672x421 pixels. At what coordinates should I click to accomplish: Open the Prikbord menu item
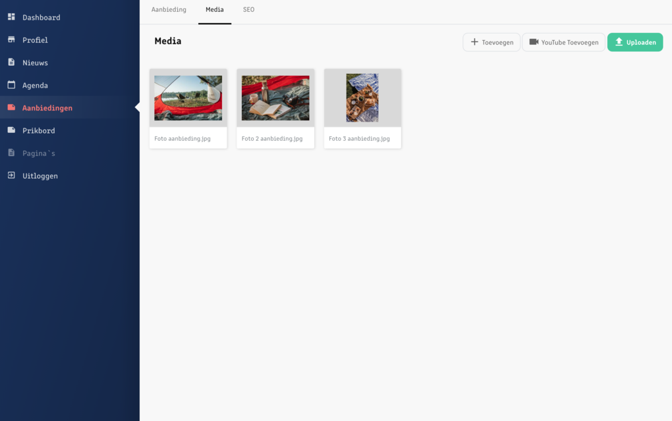click(x=38, y=130)
